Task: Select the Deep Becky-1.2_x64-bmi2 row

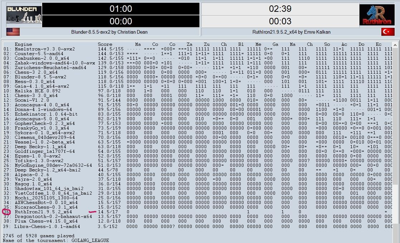Action: click(x=198, y=170)
